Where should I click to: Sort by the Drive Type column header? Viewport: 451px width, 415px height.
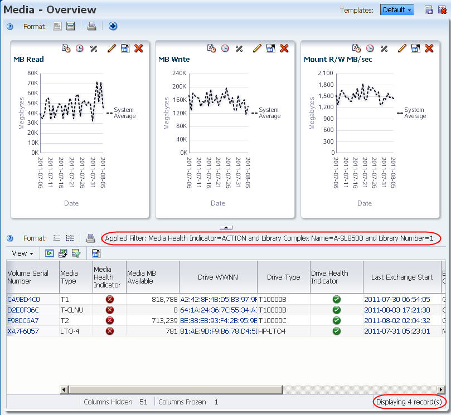tap(284, 277)
